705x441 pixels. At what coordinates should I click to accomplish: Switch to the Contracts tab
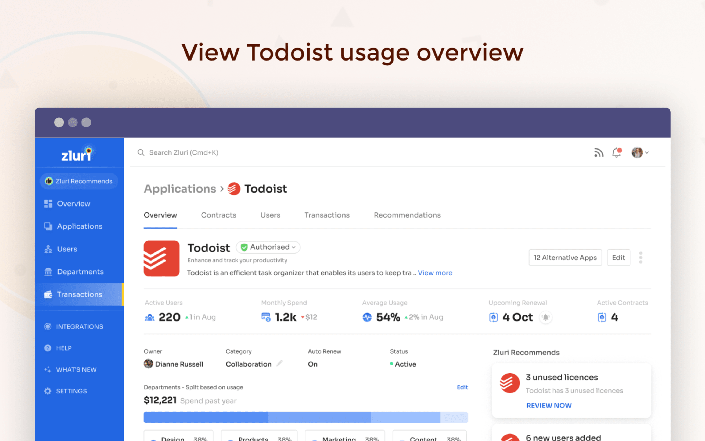click(219, 215)
